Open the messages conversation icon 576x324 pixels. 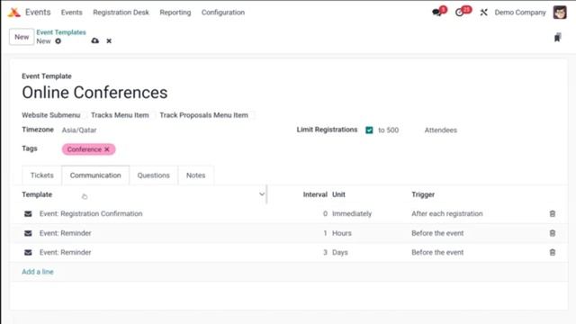click(x=436, y=13)
